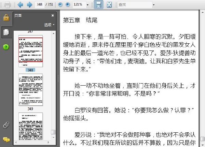Click the panel splitter collapse handle

[58, 78]
